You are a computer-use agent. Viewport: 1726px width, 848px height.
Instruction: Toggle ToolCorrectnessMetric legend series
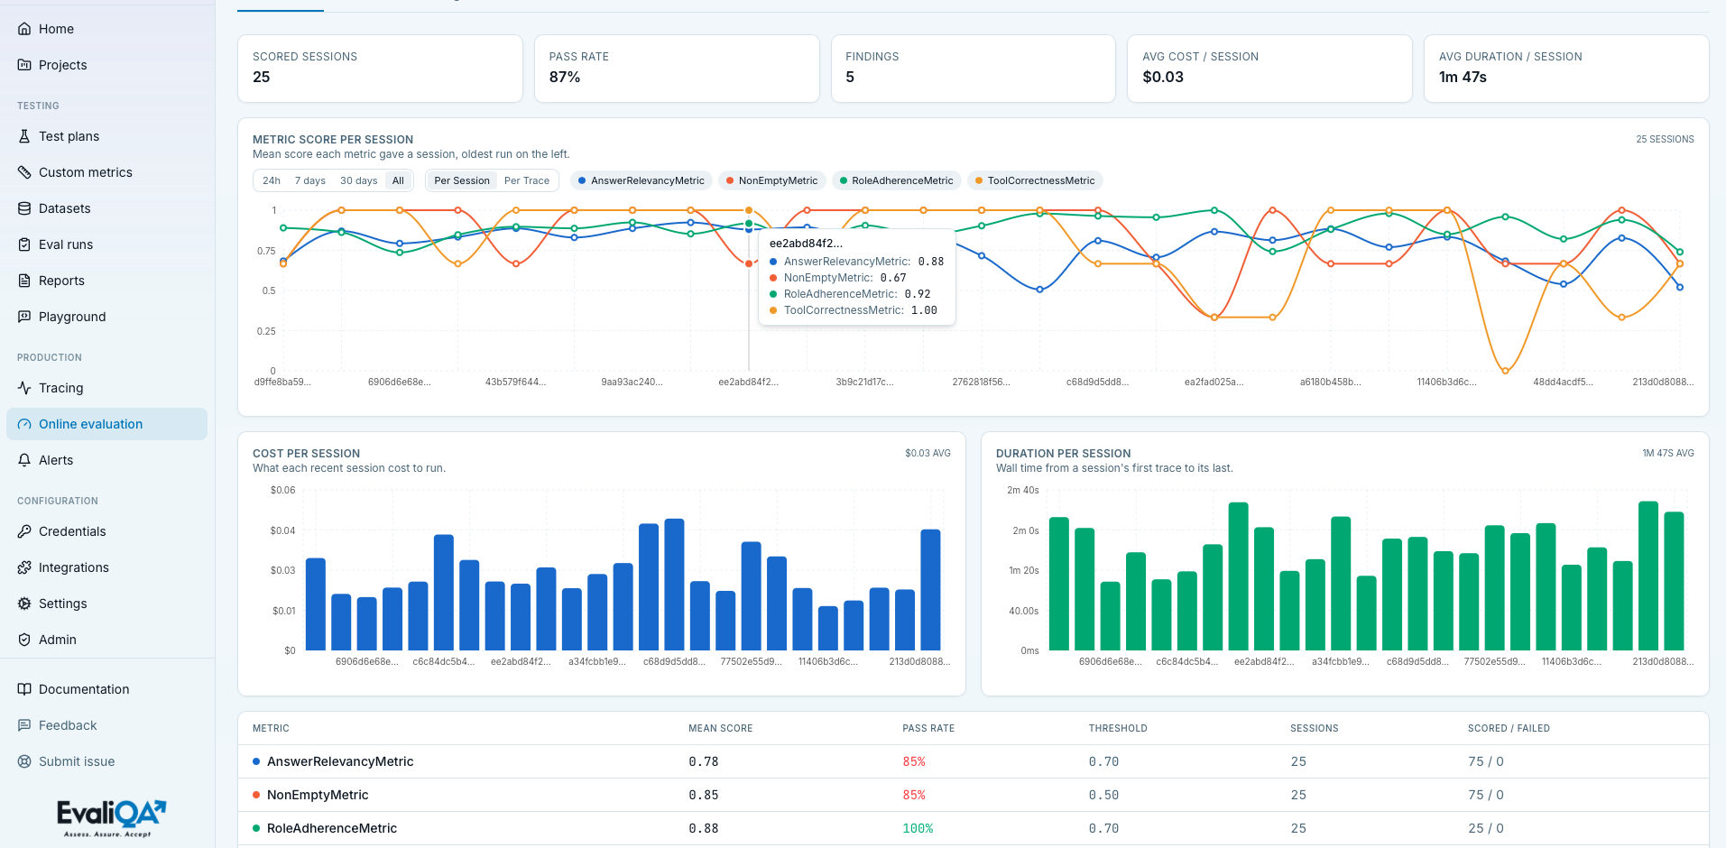(1035, 180)
